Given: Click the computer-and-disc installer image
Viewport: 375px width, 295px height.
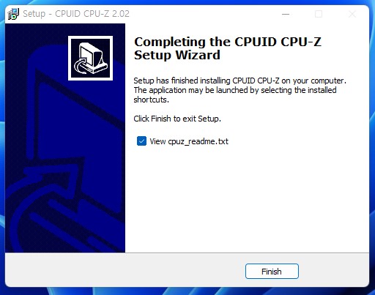Looking at the screenshot, I should pos(90,58).
